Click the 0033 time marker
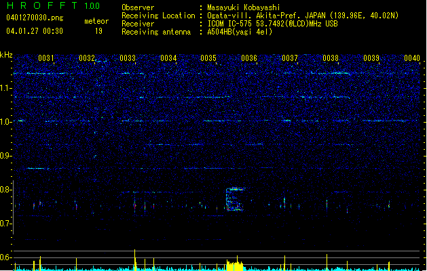The width and height of the screenshot is (427, 271). coord(128,58)
